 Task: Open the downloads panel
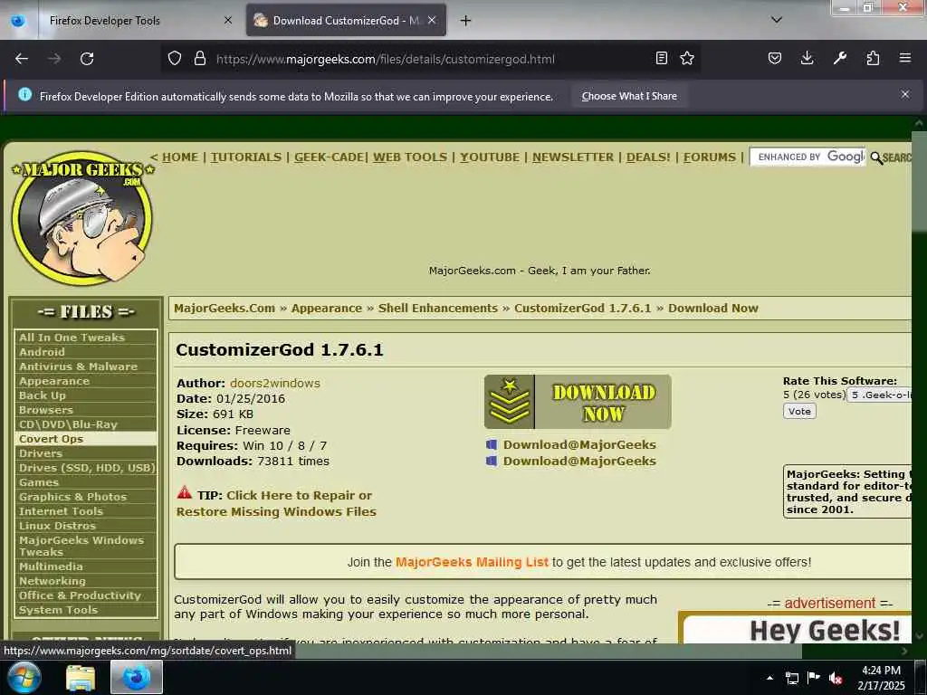[807, 58]
